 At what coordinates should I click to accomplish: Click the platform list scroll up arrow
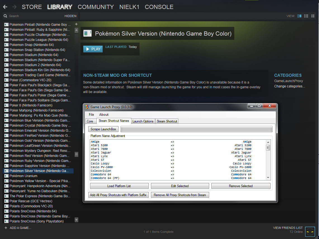click(268, 142)
